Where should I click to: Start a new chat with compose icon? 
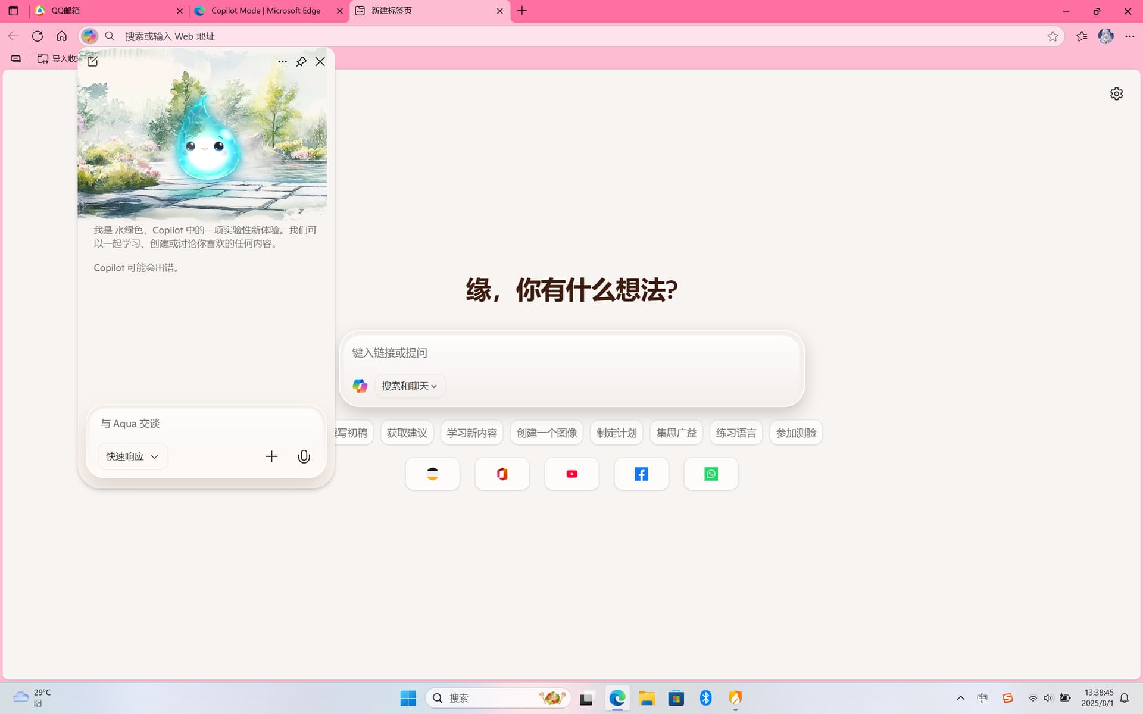click(92, 61)
